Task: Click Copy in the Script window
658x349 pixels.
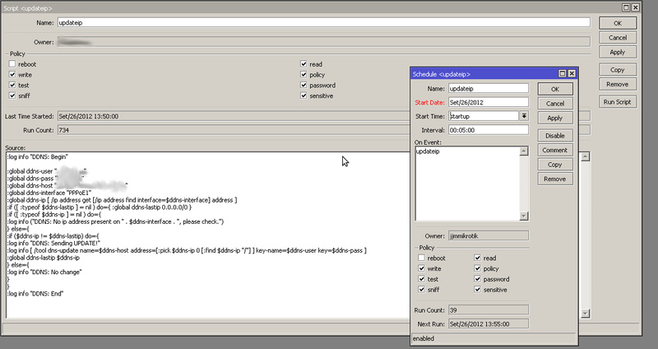Action: click(x=618, y=70)
